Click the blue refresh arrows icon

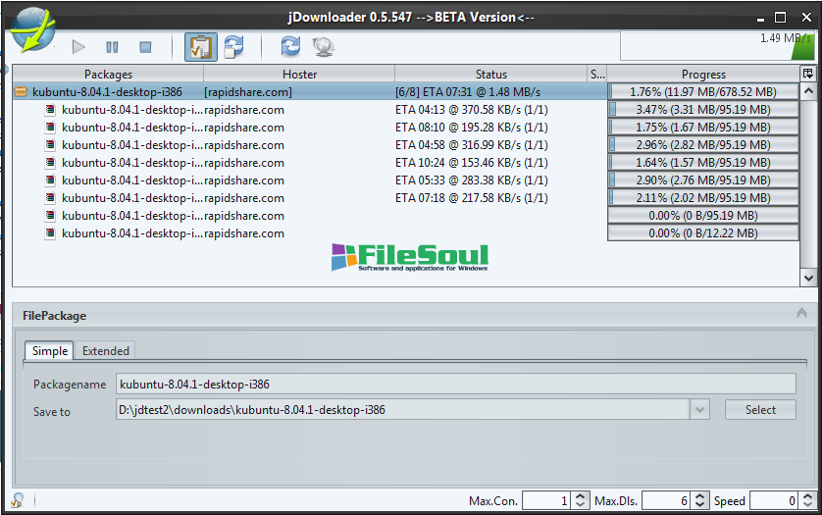(290, 46)
